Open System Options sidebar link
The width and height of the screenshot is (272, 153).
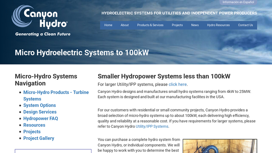pyautogui.click(x=39, y=105)
